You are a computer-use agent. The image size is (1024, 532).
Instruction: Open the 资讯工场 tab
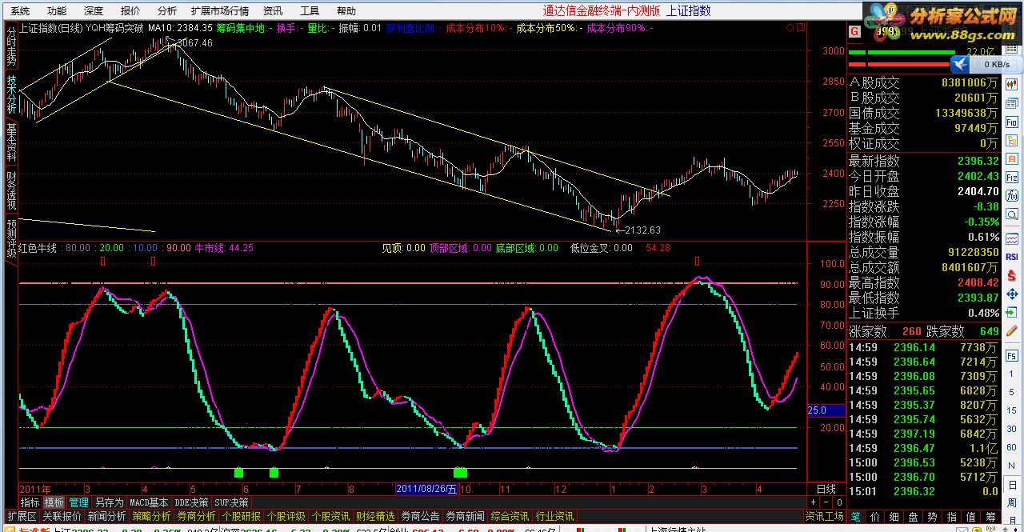tap(825, 517)
